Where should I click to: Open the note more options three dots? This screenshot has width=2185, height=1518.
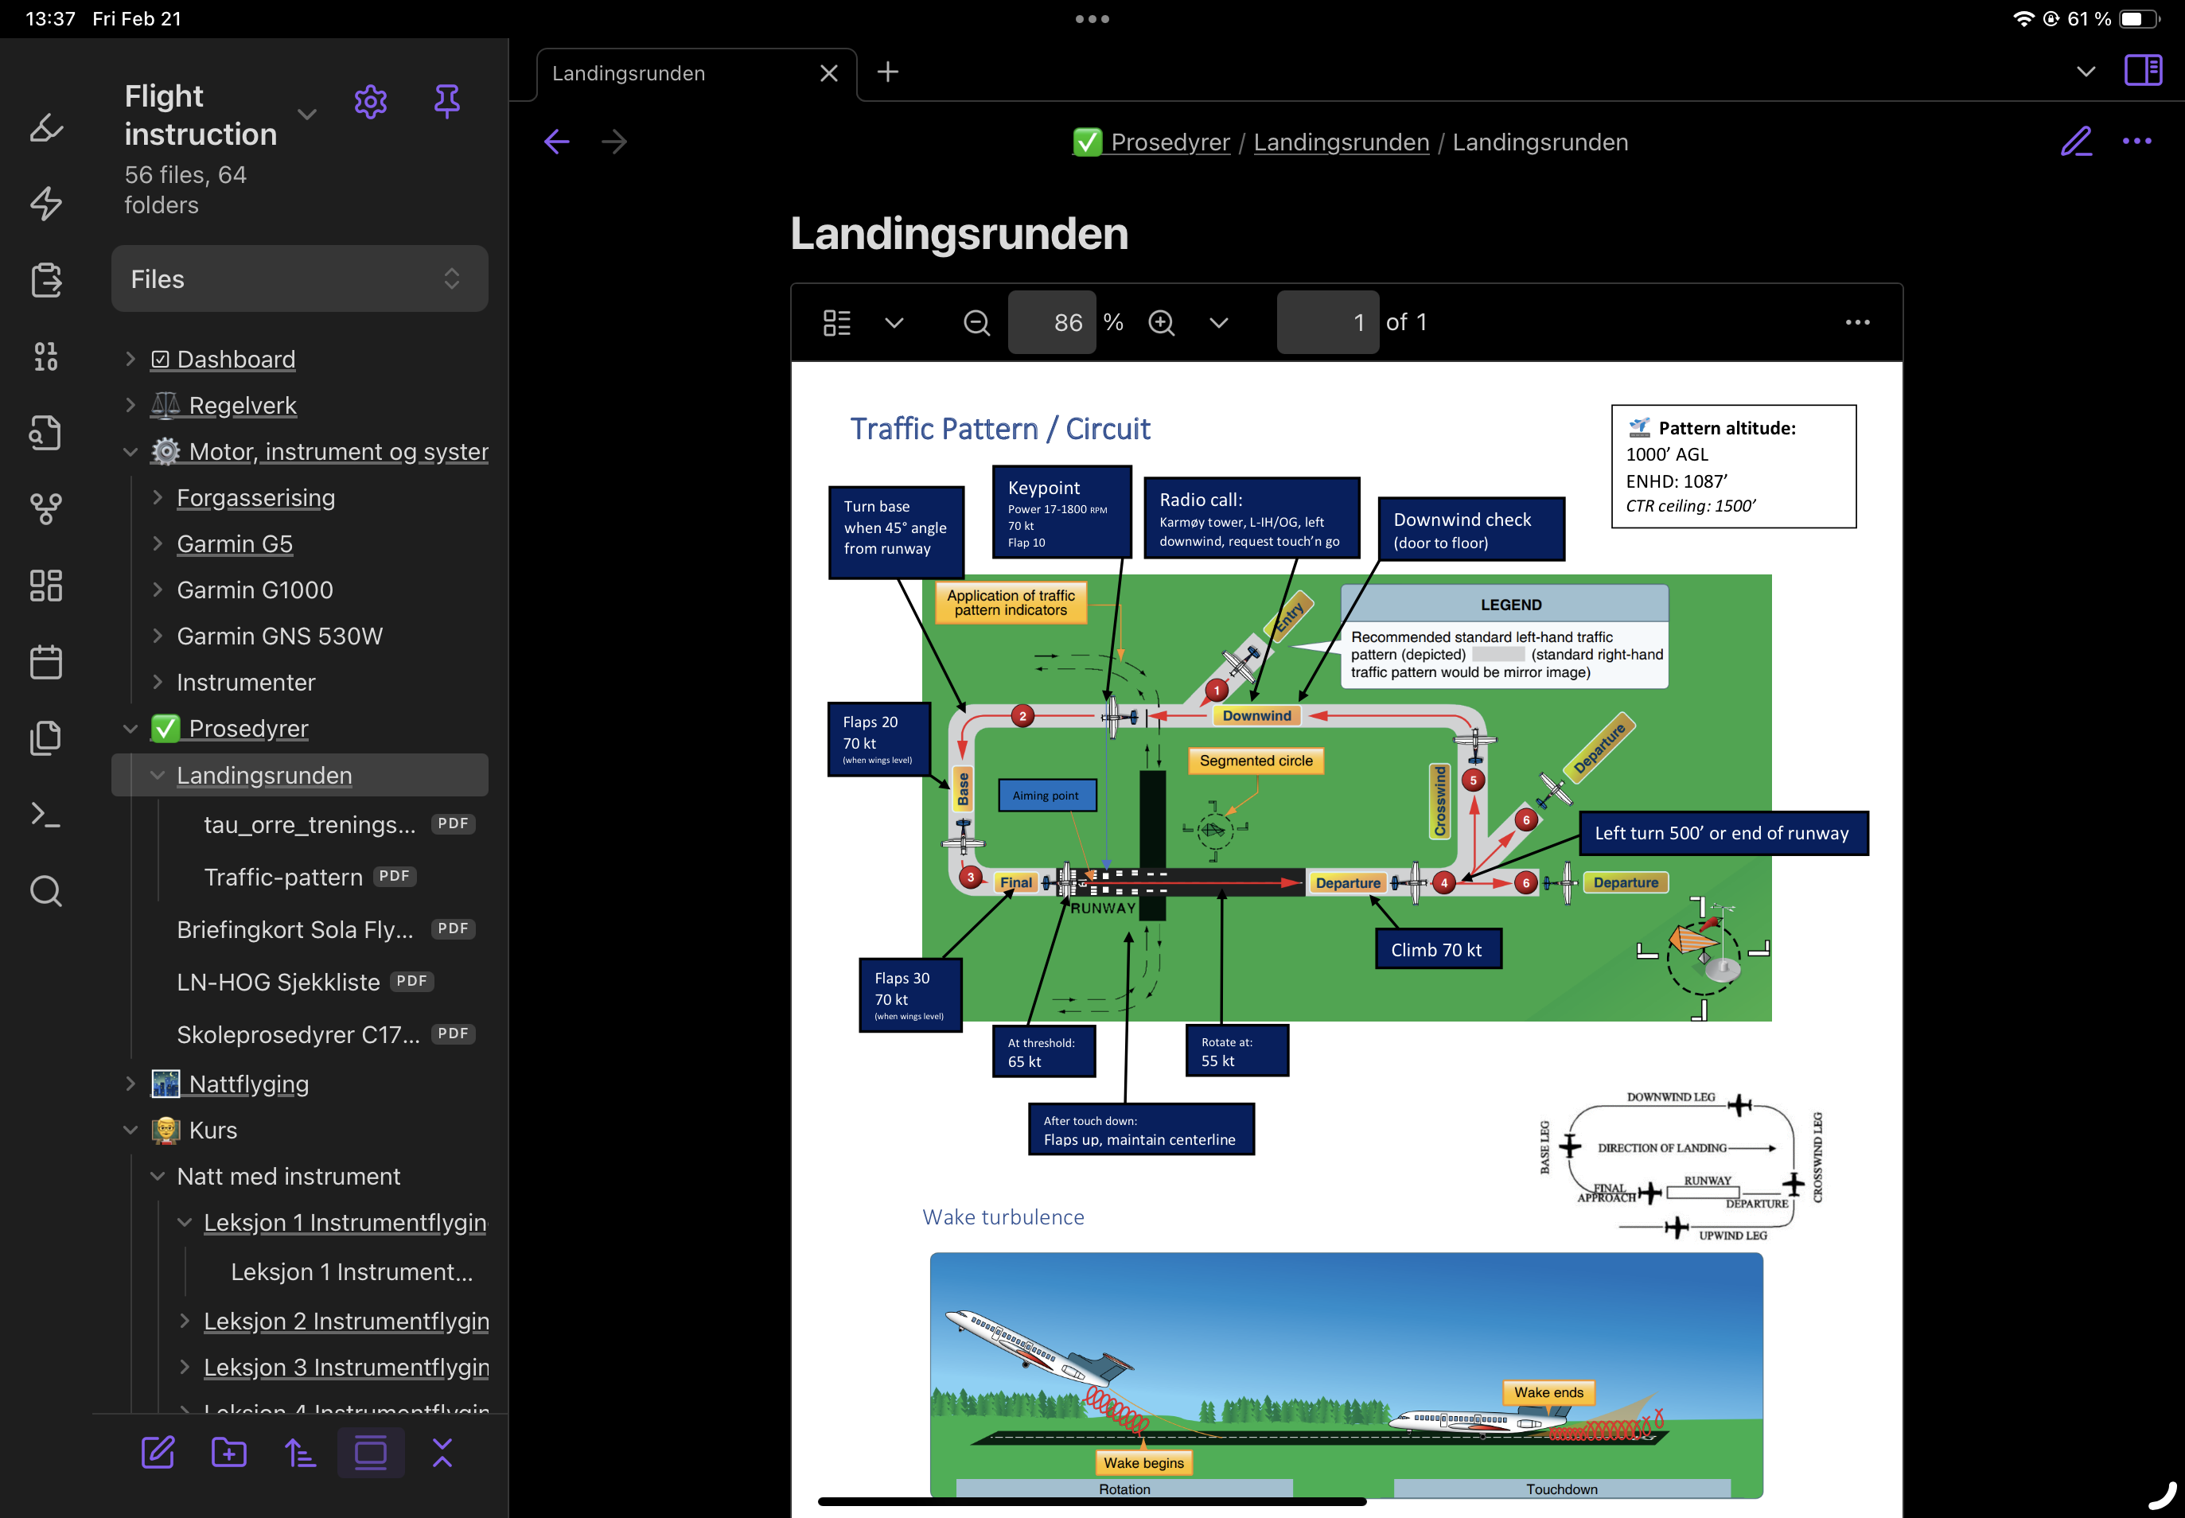pyautogui.click(x=2136, y=141)
